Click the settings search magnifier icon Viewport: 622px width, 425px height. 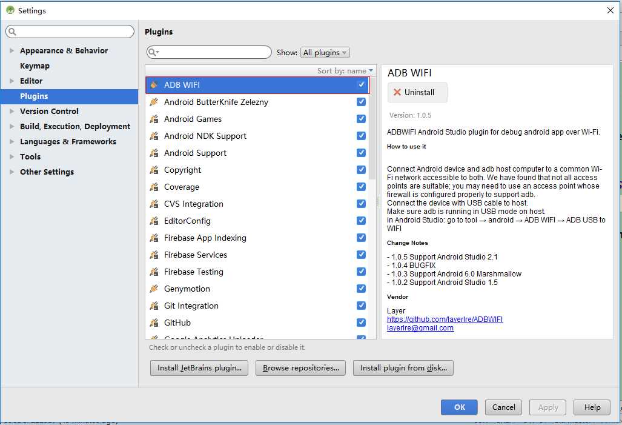[12, 32]
